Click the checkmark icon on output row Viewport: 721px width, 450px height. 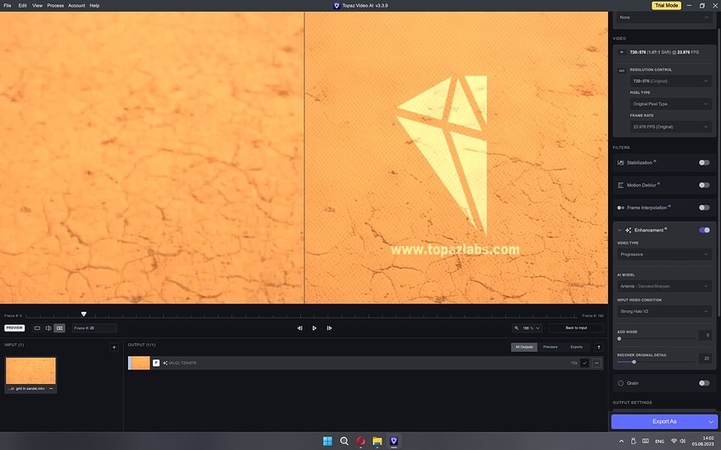pyautogui.click(x=584, y=363)
